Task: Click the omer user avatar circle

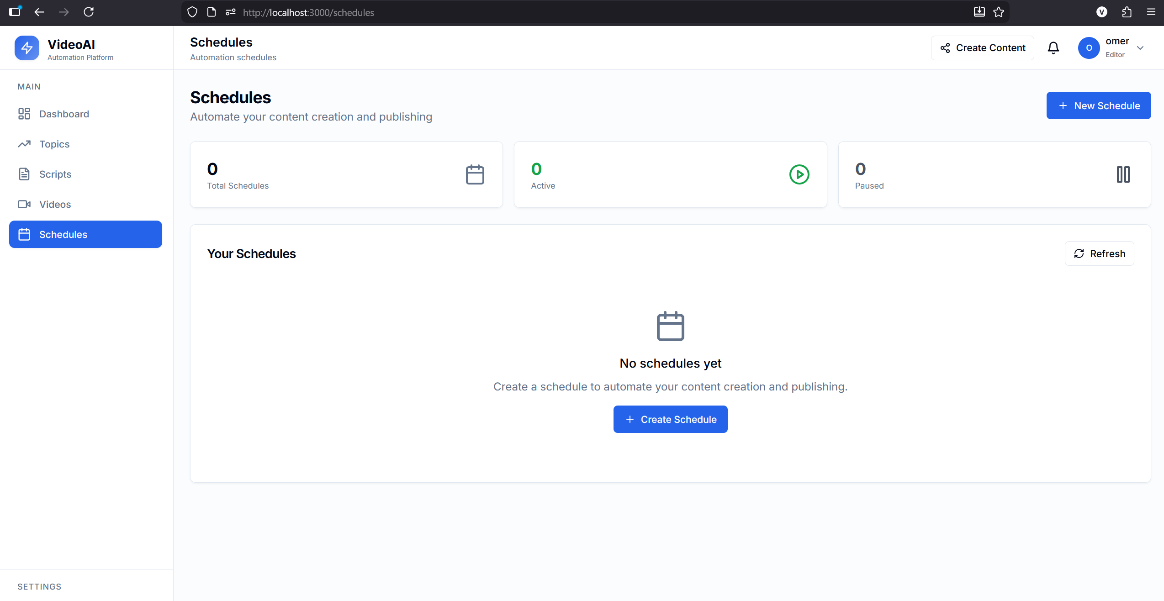Action: click(x=1089, y=48)
